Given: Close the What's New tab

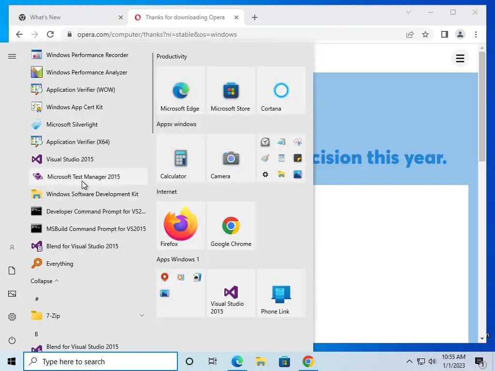Looking at the screenshot, I should (x=120, y=17).
